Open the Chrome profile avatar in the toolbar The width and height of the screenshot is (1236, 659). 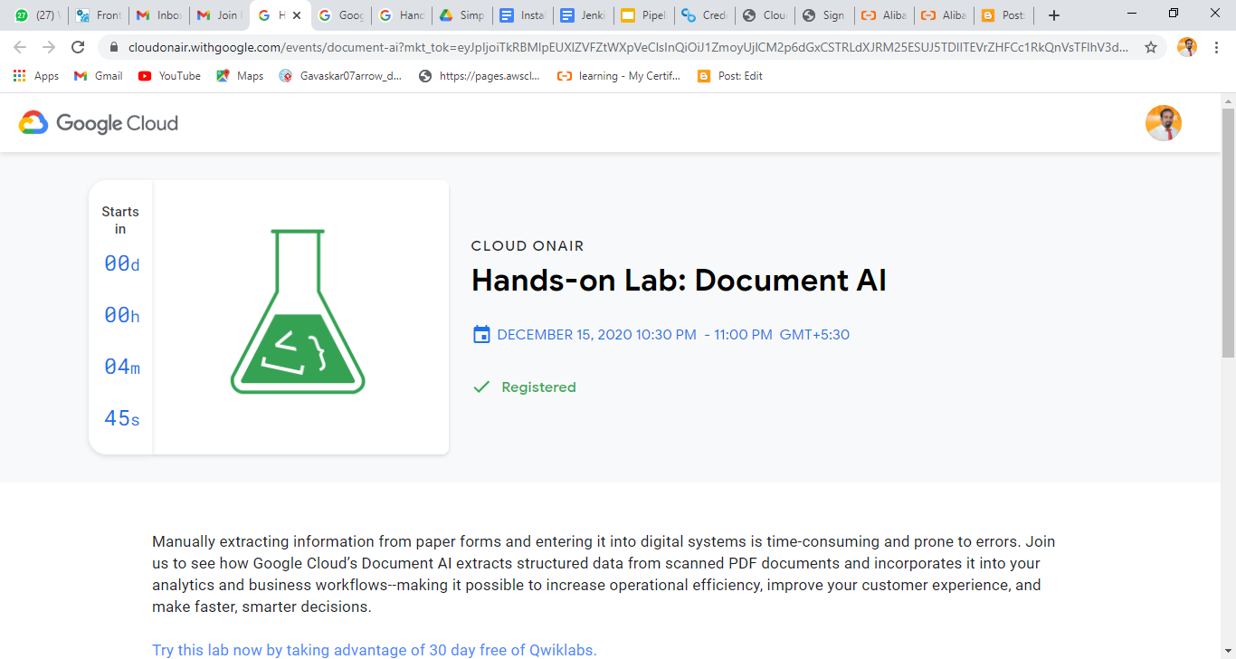point(1187,47)
